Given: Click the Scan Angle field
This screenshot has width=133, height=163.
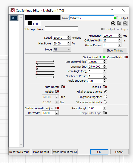Looking at the screenshot, I should [x=96, y=71].
